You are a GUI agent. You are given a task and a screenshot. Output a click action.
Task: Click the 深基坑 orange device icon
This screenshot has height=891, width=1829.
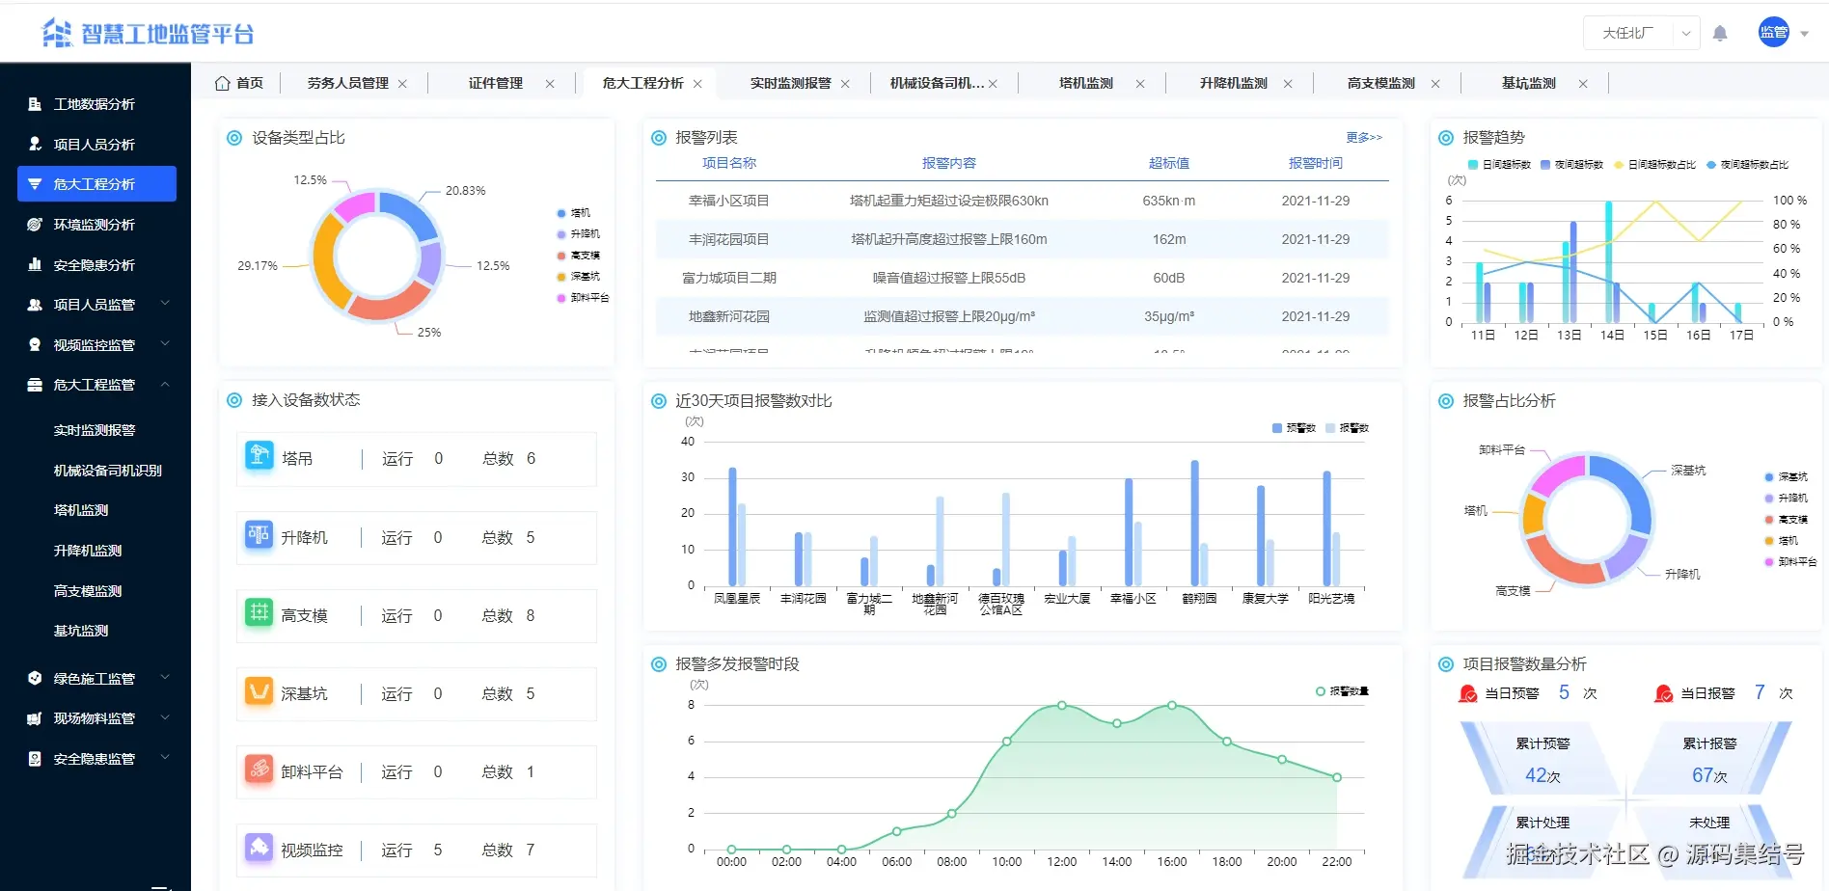(259, 690)
